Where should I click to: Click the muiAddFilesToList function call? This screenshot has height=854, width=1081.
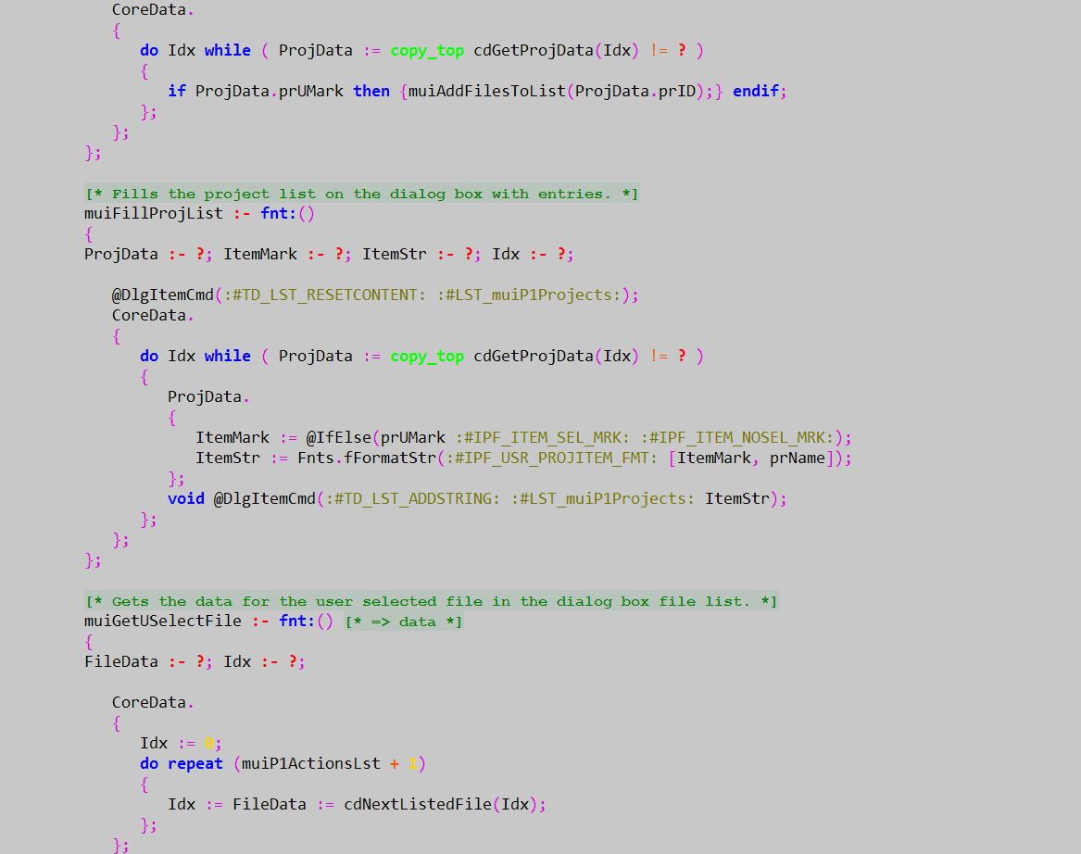pyautogui.click(x=486, y=91)
